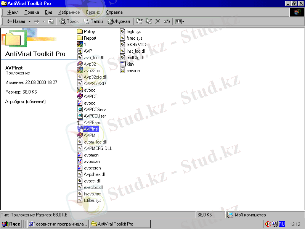
Task: Select AVP95.VXD file
Action: pos(91,84)
